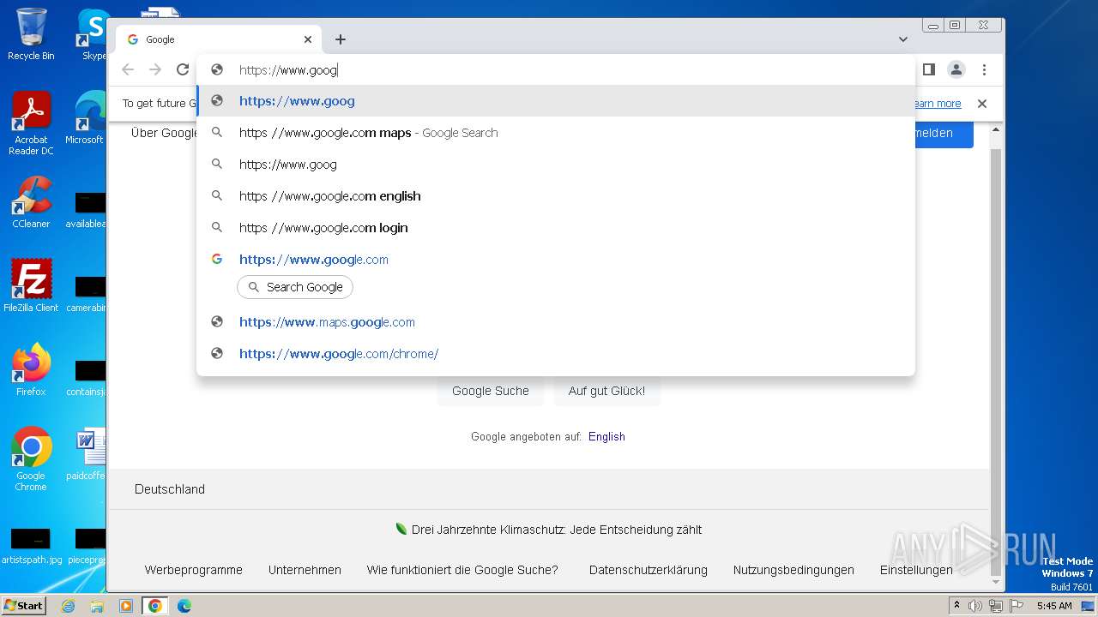Open a new tab with the plus icon
The width and height of the screenshot is (1098, 617).
click(x=341, y=39)
